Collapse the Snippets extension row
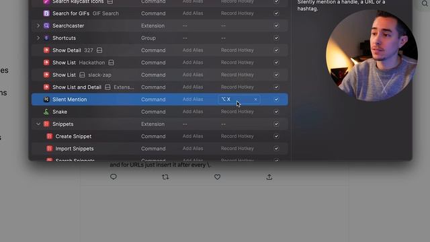This screenshot has width=430, height=242. point(38,124)
